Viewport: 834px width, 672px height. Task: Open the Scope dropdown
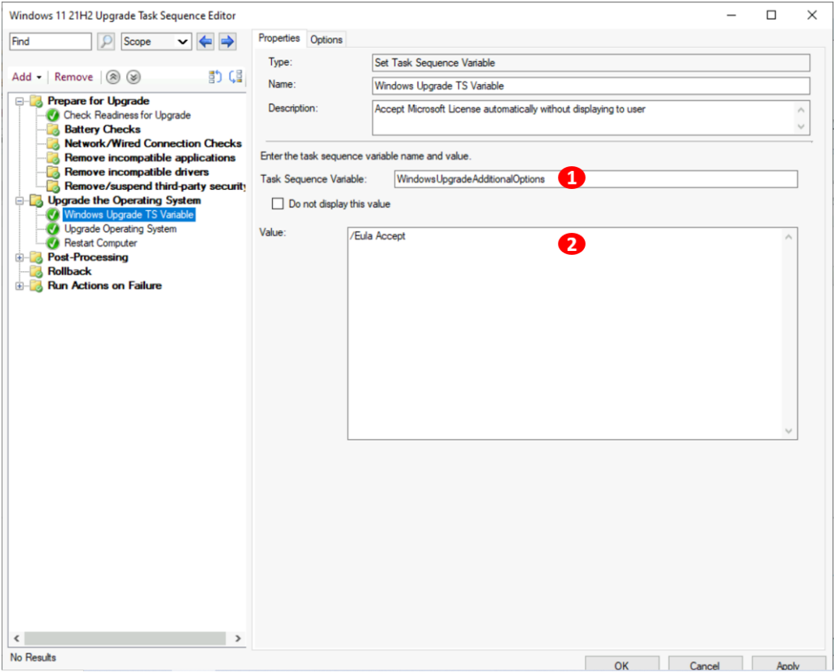pyautogui.click(x=156, y=42)
